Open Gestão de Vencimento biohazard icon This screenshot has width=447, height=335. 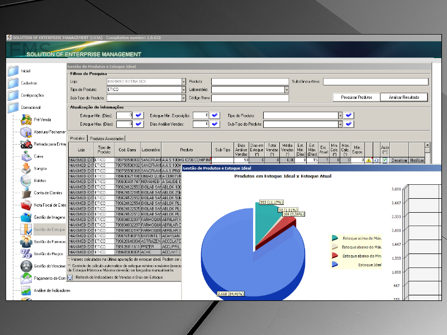pyautogui.click(x=26, y=266)
